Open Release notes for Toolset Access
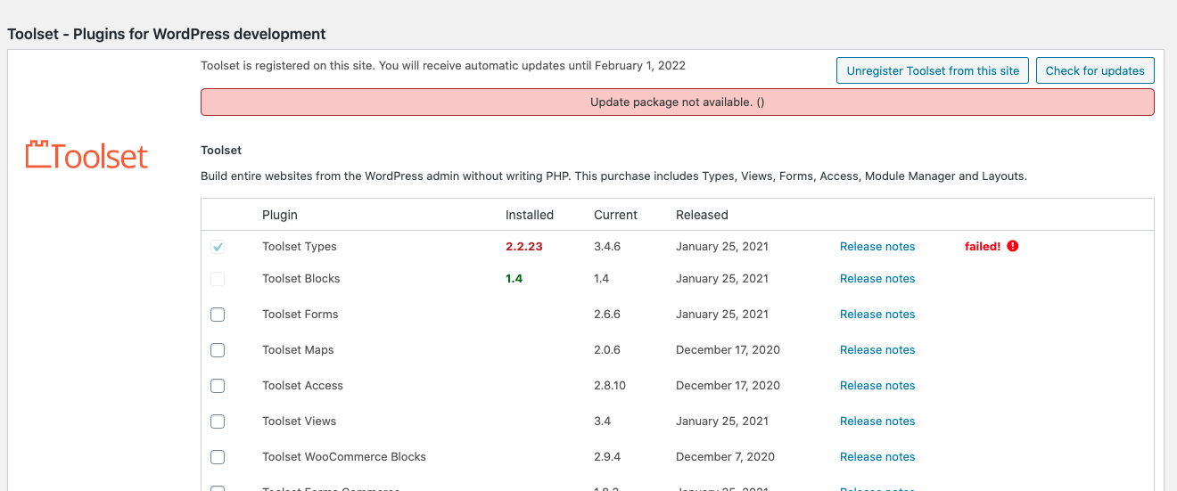 [x=877, y=385]
